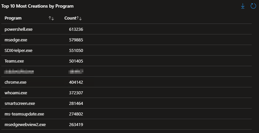Click count value 404142

pos(76,82)
